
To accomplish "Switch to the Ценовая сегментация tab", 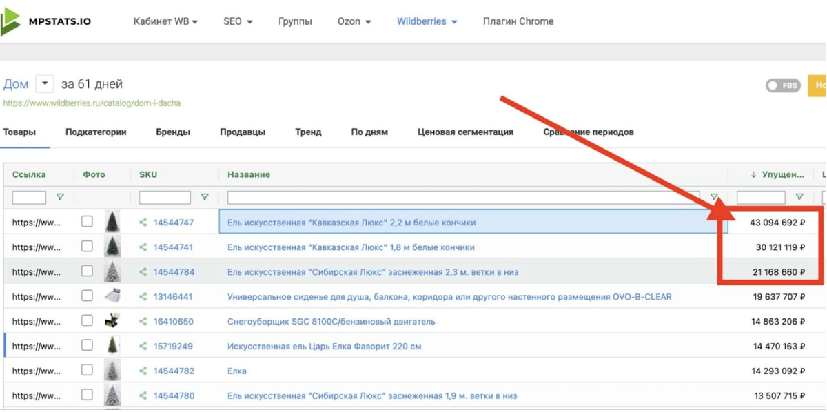I will coord(465,132).
